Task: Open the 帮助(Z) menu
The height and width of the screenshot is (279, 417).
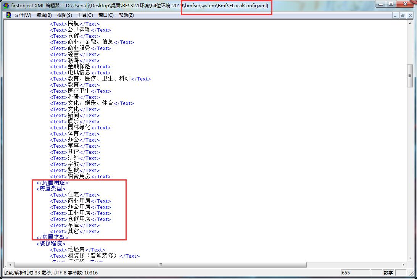Action: tap(126, 15)
